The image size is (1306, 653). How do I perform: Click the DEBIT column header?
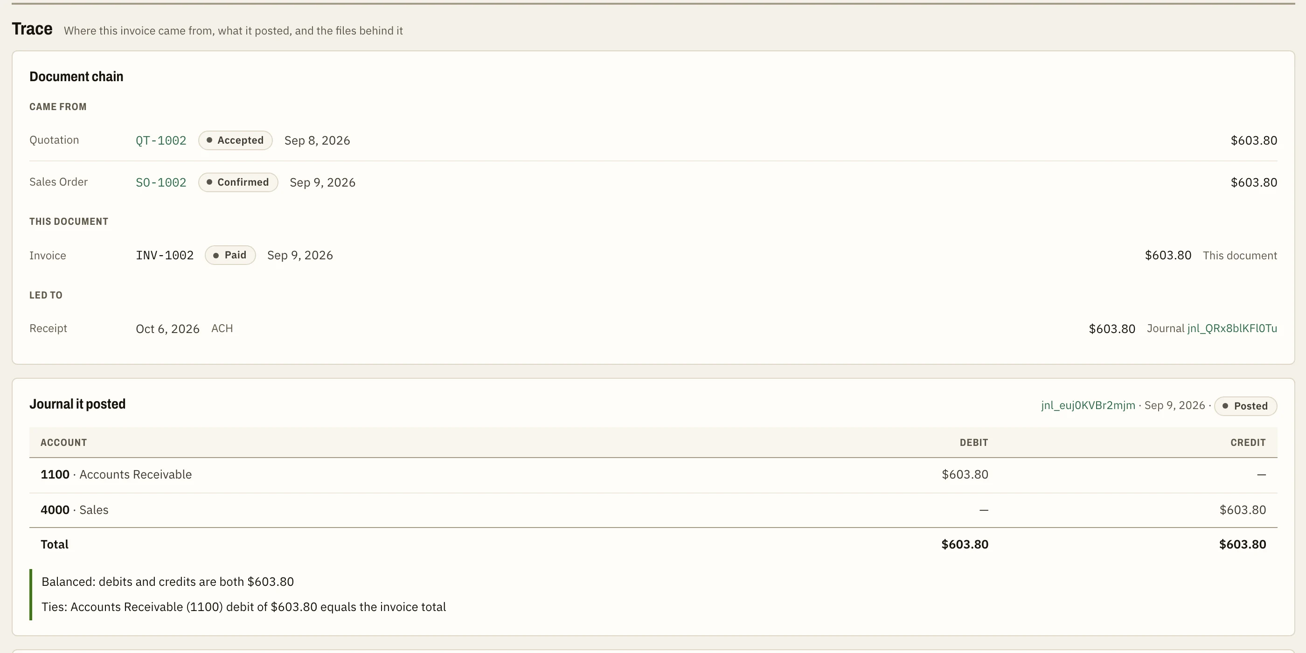point(973,443)
